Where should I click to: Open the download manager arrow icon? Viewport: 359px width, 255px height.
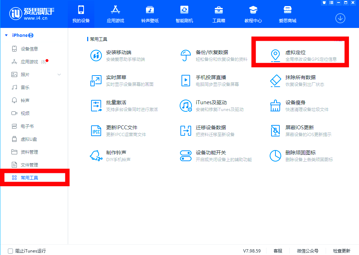click(340, 18)
